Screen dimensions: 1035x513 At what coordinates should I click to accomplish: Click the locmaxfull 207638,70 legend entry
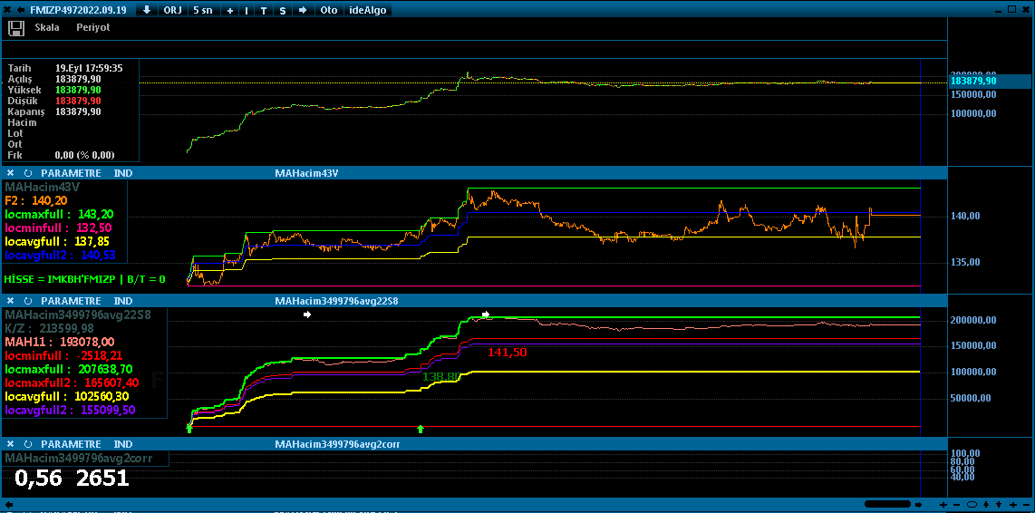(x=70, y=369)
